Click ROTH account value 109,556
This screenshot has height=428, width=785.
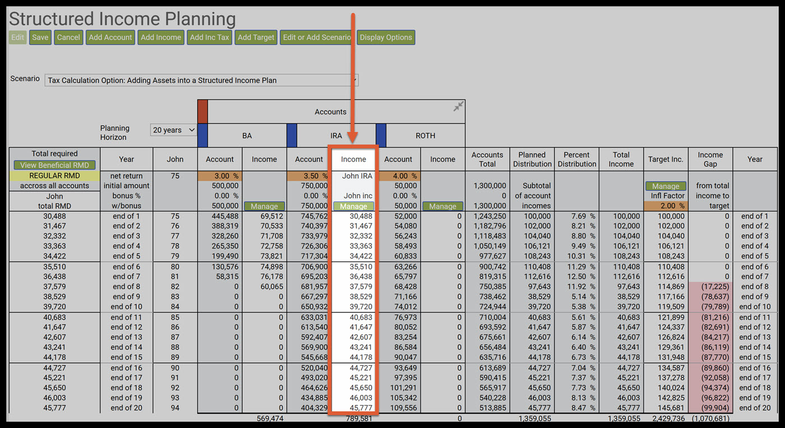403,408
